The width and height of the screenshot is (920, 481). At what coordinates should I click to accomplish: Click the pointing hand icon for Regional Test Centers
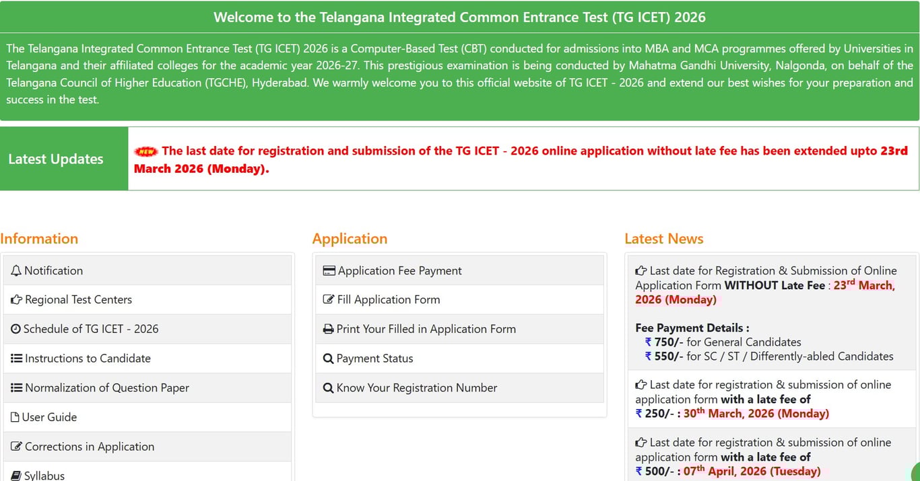click(16, 299)
